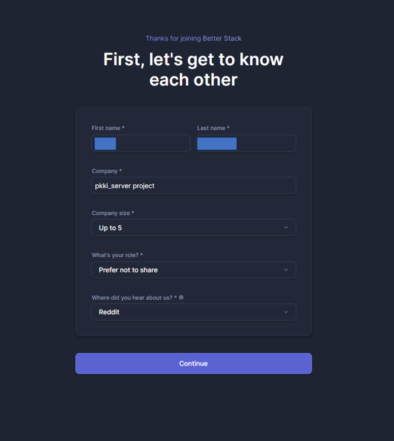394x441 pixels.
Task: Click the highlighted selection in First name field
Action: pos(105,143)
